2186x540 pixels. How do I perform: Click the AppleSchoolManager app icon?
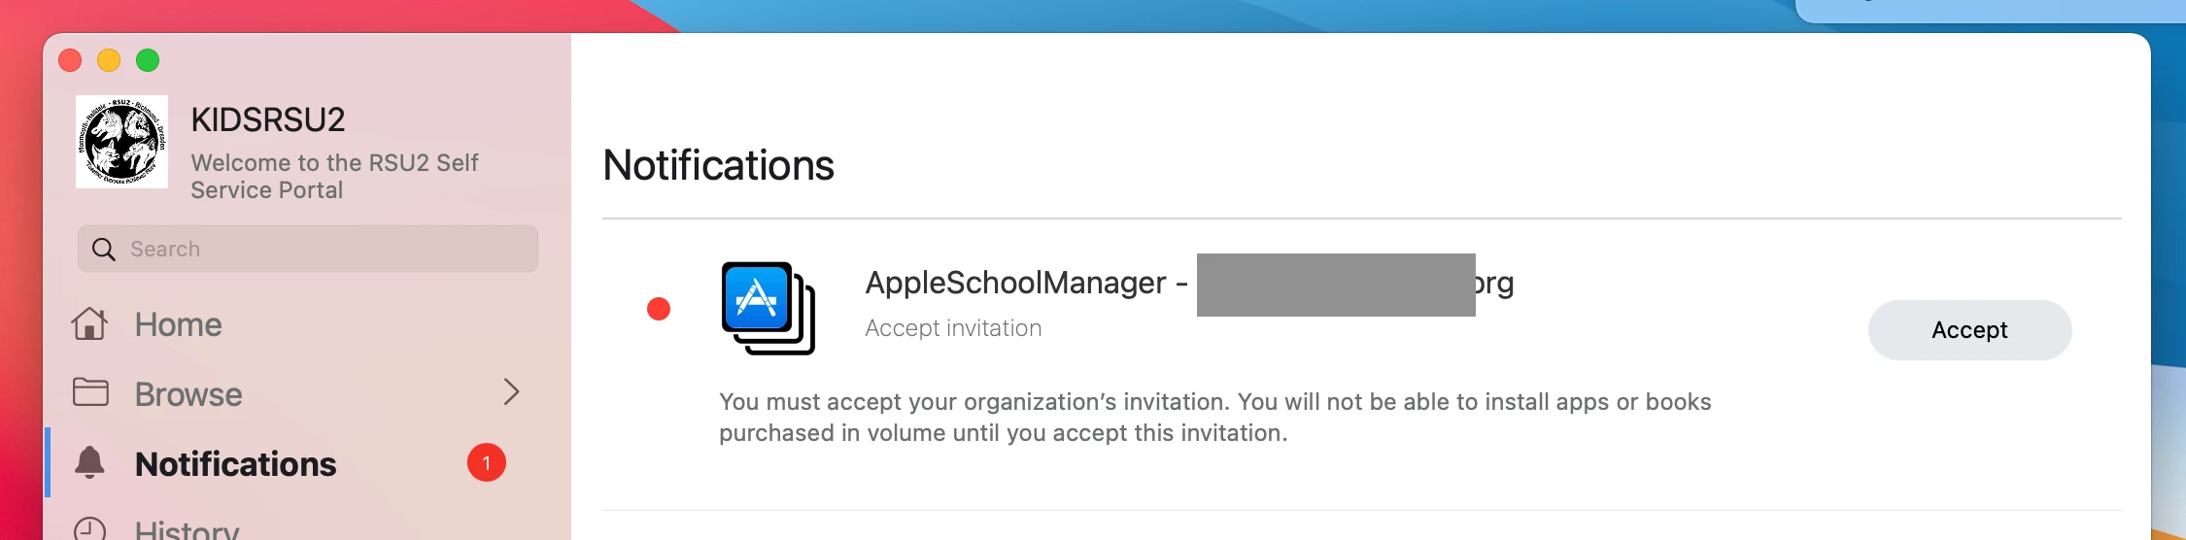click(768, 308)
